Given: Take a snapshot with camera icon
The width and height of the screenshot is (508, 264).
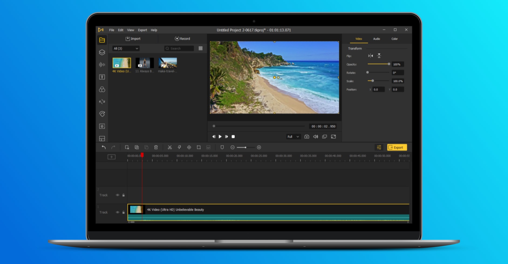Looking at the screenshot, I should tap(307, 137).
